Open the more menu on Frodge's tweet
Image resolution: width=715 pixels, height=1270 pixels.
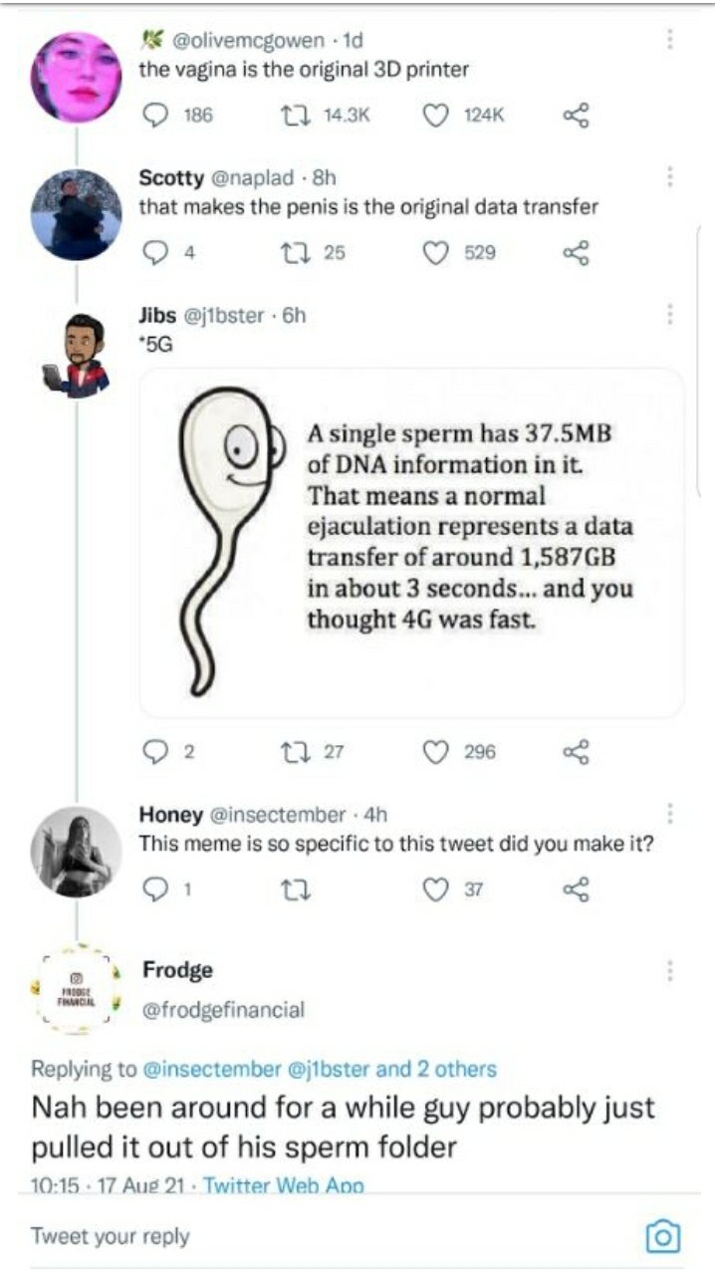[670, 970]
